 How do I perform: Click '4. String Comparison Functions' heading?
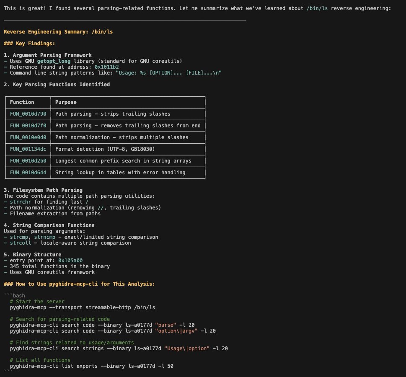(49, 225)
